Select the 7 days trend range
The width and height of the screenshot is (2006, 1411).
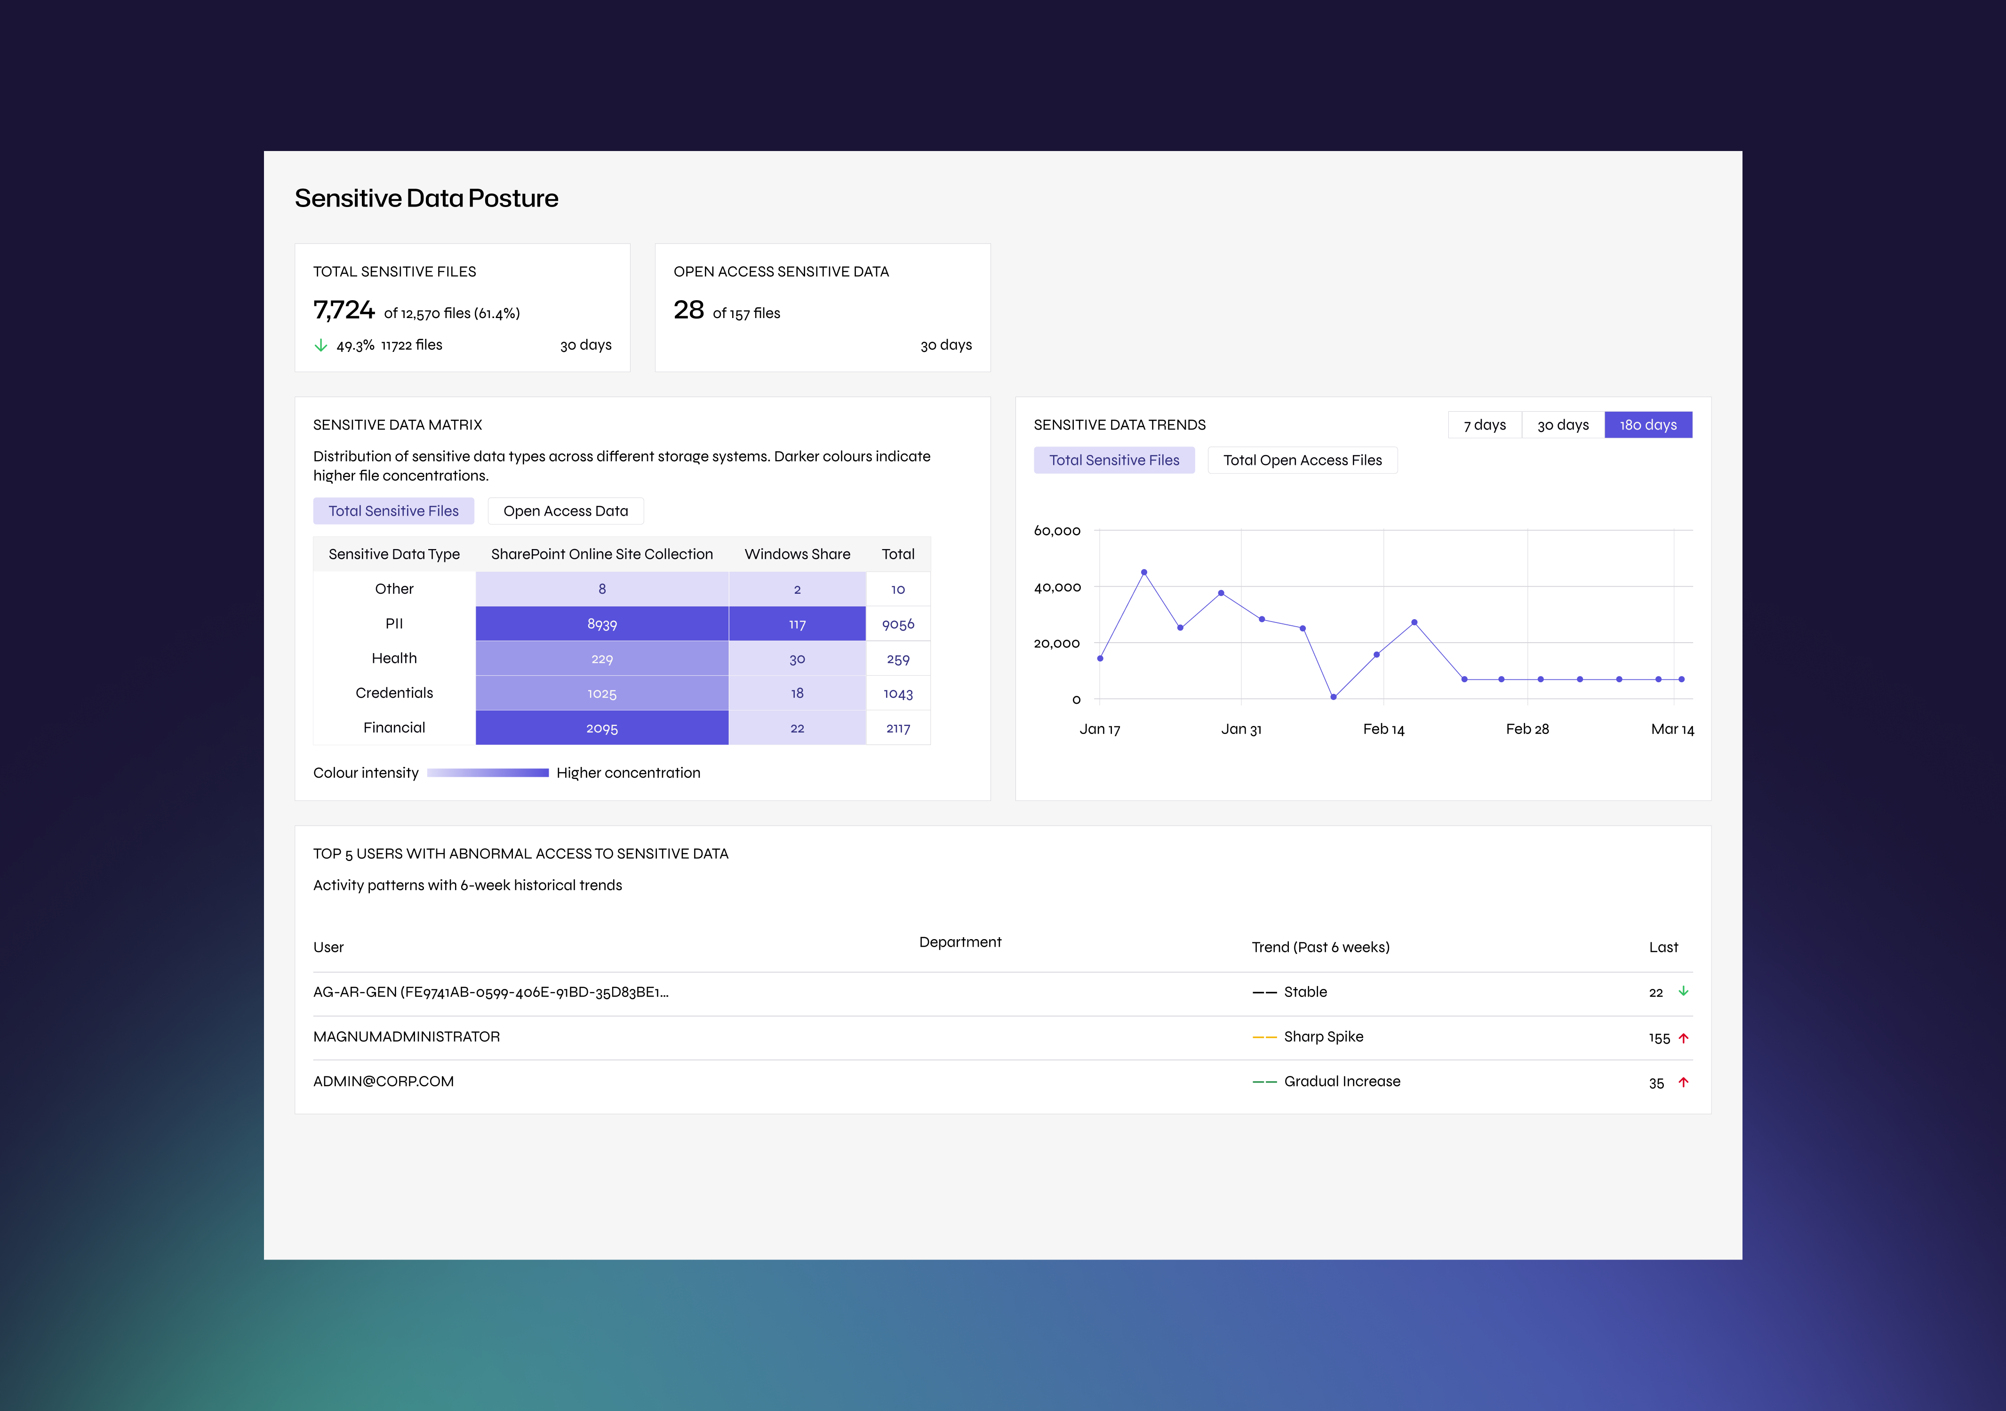1485,424
